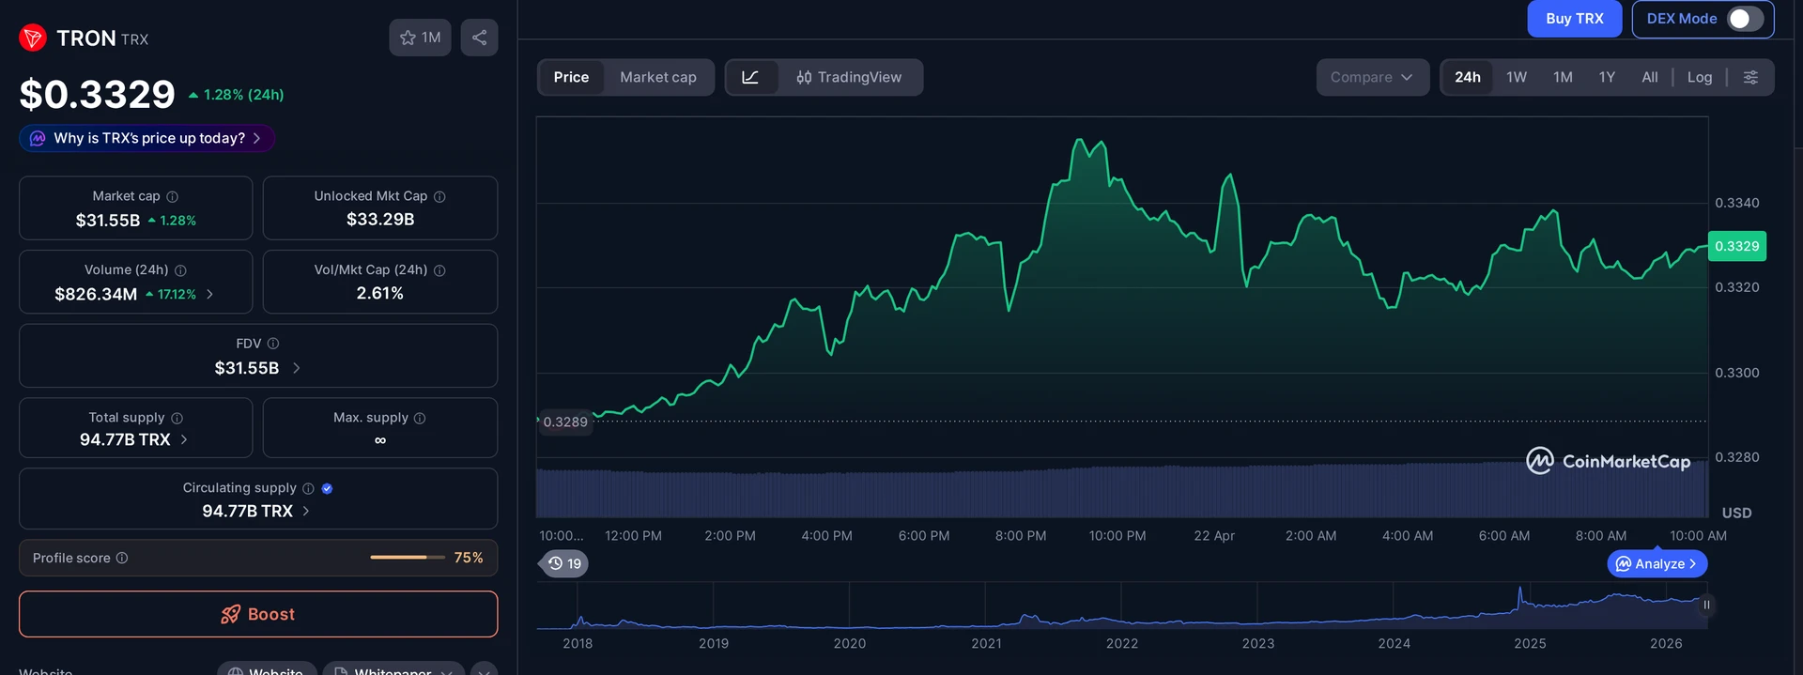This screenshot has height=675, width=1803.
Task: Select the line chart view icon
Action: (x=751, y=77)
